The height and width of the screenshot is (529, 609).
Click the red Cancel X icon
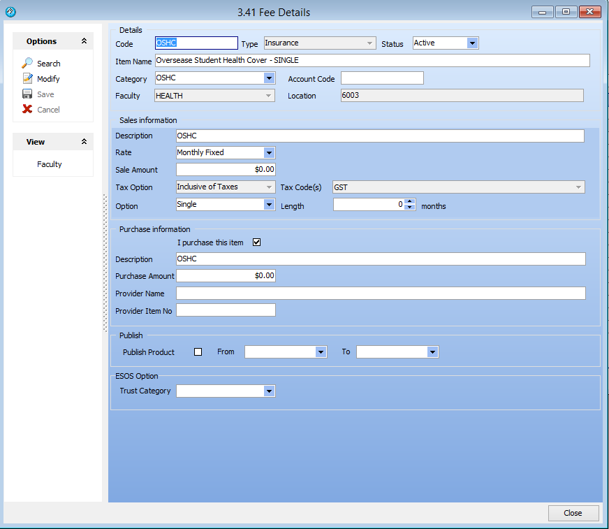coord(27,110)
